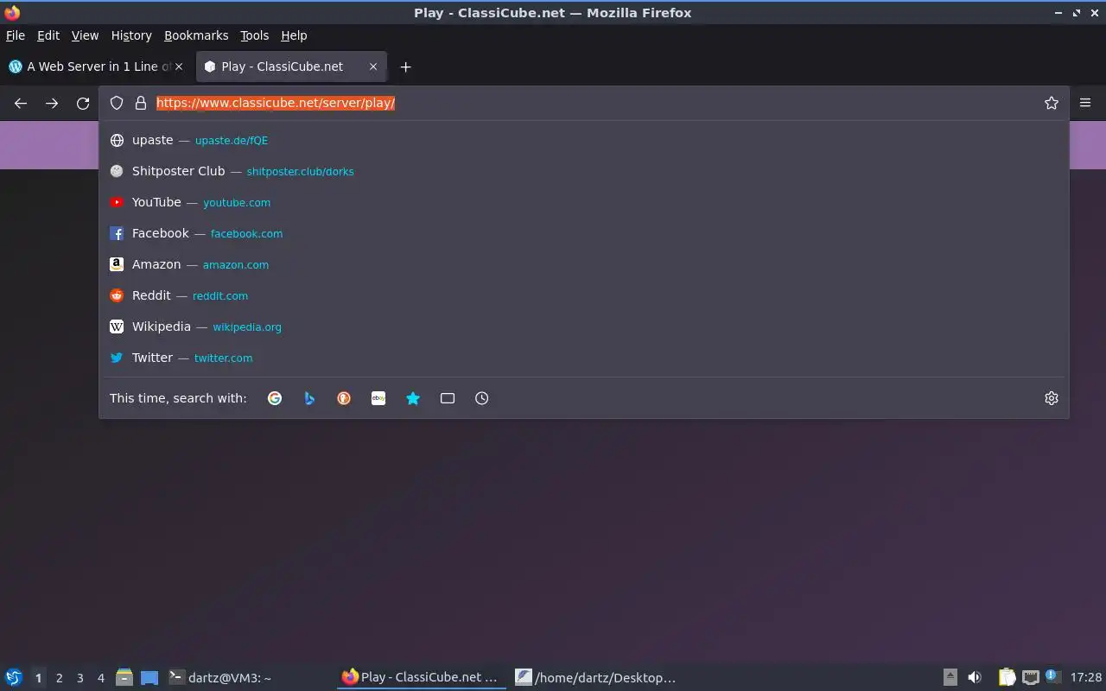Screen dimensions: 1106x691
Task: Click the show desktop taskbar icon
Action: click(149, 678)
